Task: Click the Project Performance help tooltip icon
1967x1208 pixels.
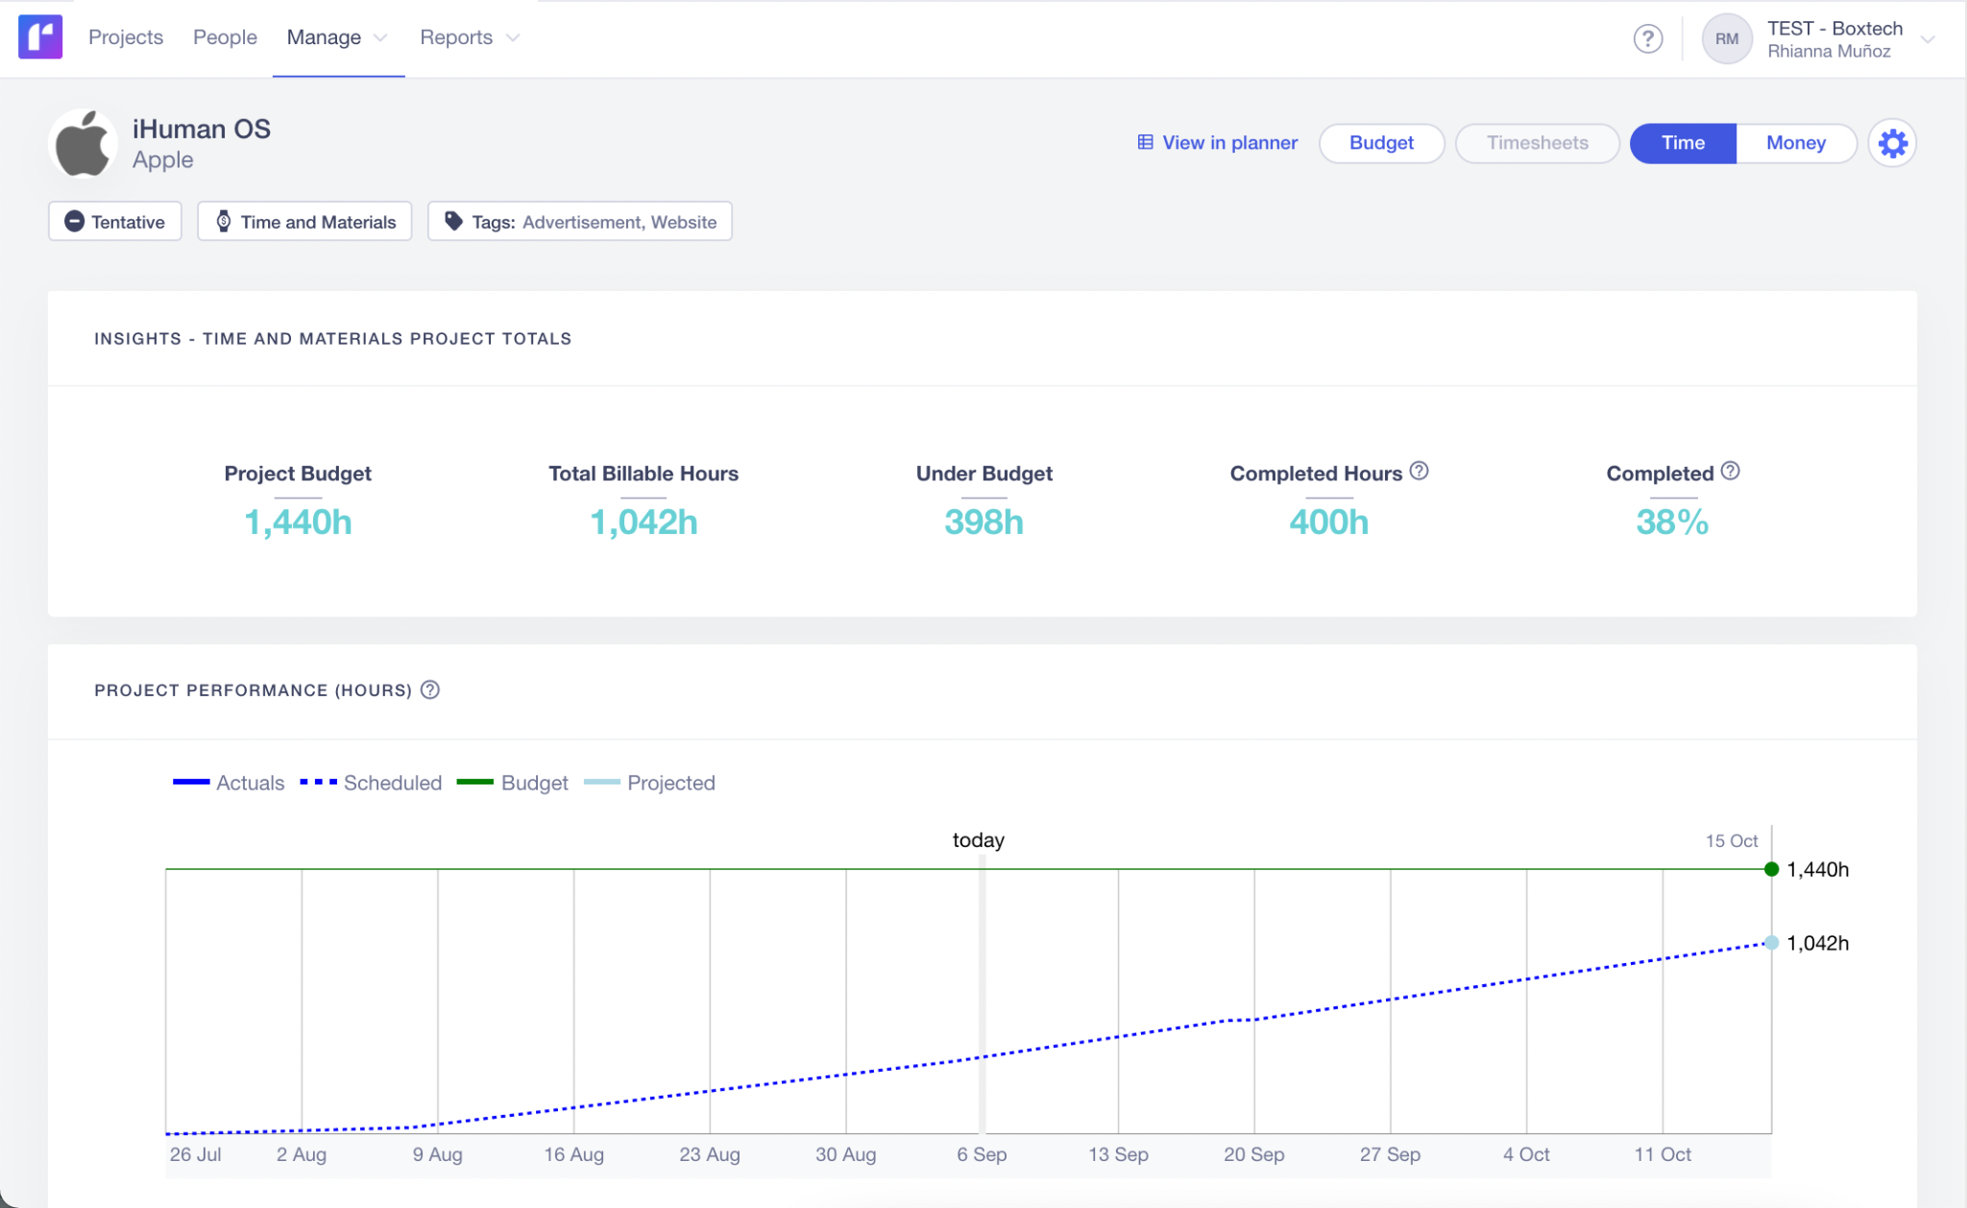Action: coord(429,689)
